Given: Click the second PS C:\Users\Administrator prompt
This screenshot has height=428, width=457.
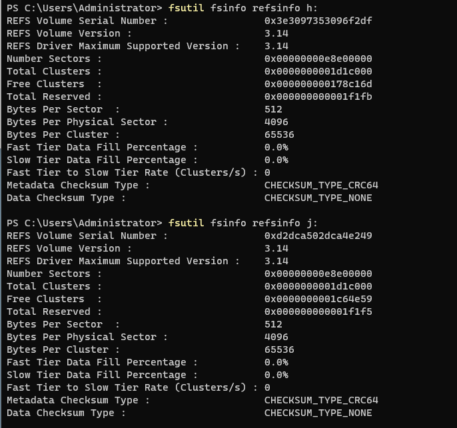Looking at the screenshot, I should (x=84, y=223).
